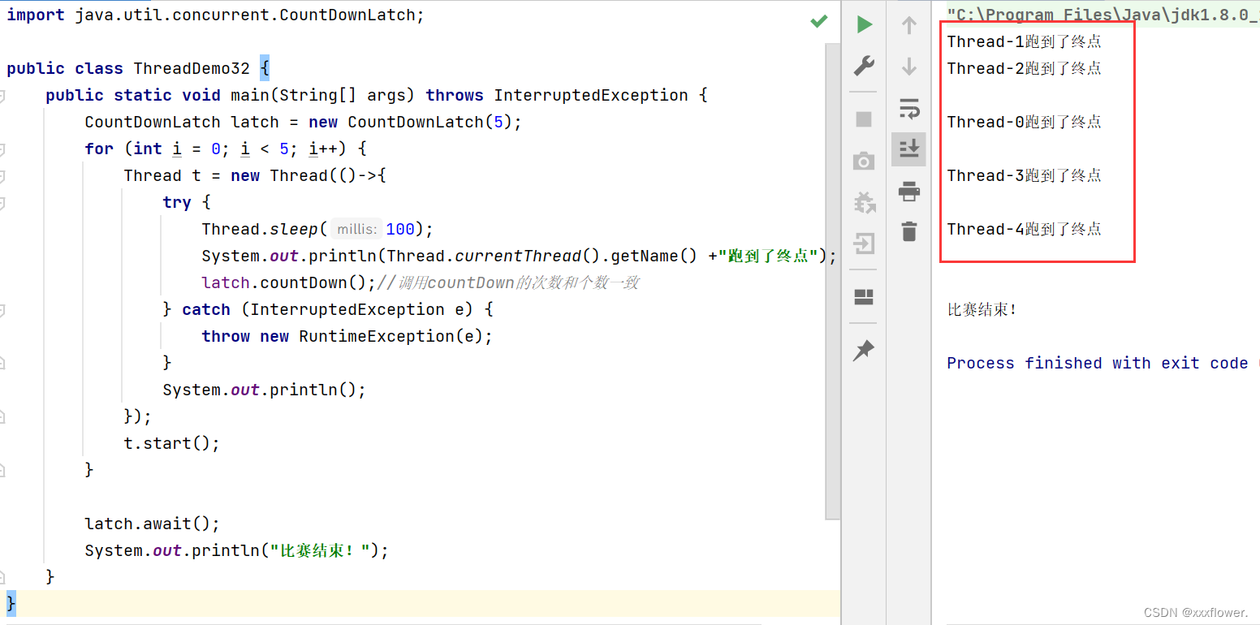
Task: Click the Stop process square icon
Action: click(864, 119)
